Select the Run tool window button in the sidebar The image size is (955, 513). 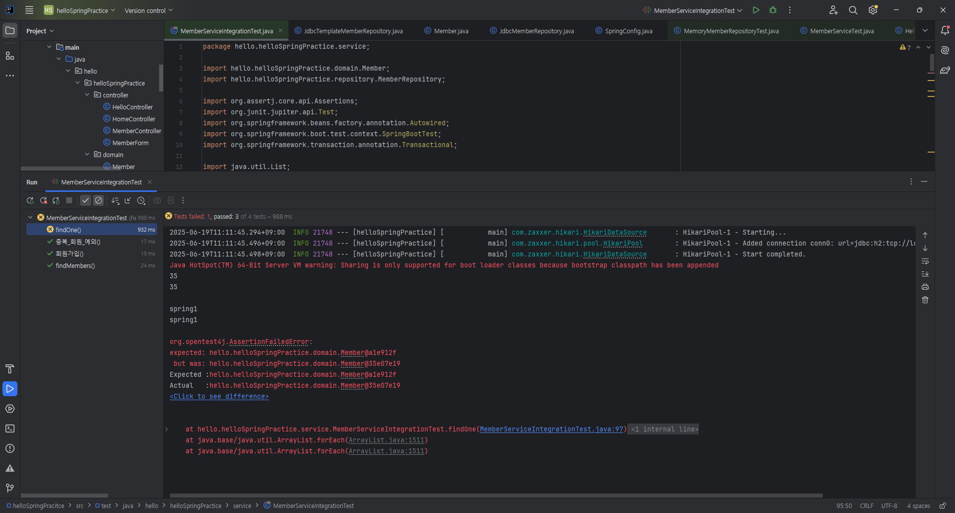[10, 389]
